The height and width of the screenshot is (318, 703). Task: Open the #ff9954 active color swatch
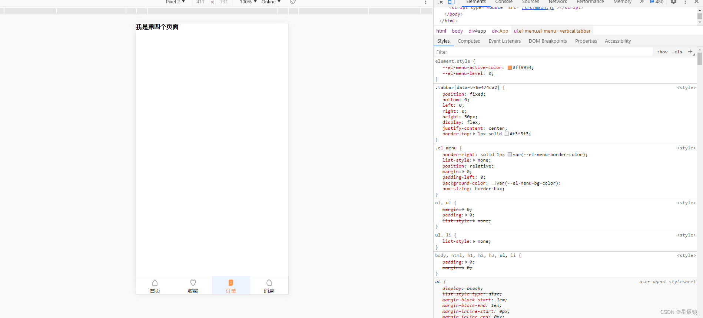510,67
